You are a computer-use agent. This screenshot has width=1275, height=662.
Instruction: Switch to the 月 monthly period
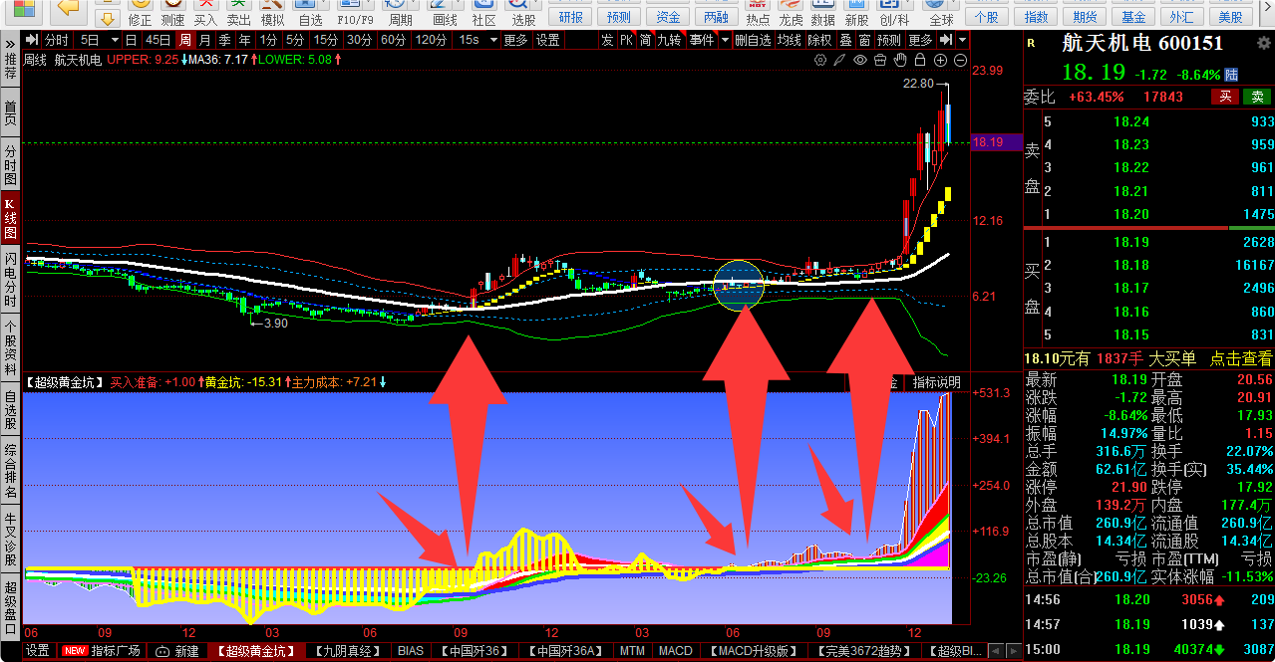tap(205, 40)
